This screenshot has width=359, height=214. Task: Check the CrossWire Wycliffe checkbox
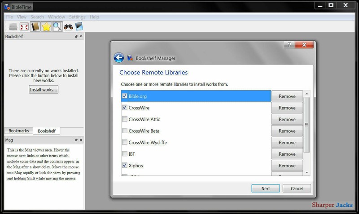click(125, 142)
